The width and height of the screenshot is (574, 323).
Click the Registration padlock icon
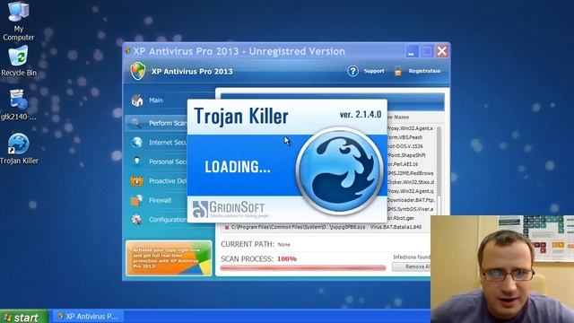point(398,71)
